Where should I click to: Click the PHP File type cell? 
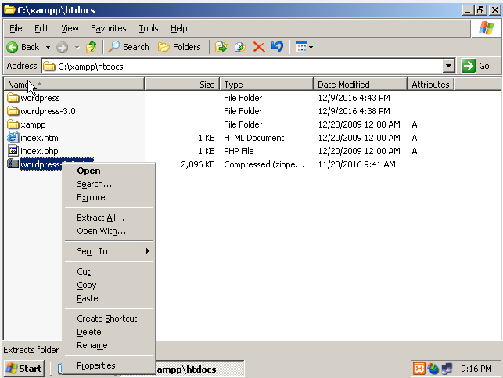(x=239, y=151)
